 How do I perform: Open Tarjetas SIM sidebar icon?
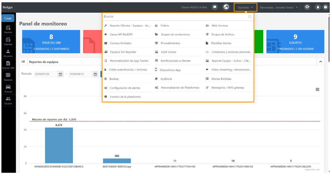[x=8, y=65]
